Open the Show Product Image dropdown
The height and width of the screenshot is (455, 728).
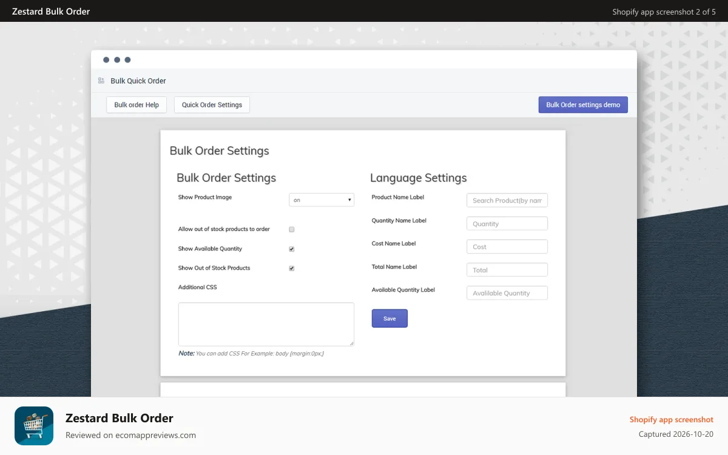click(x=322, y=200)
